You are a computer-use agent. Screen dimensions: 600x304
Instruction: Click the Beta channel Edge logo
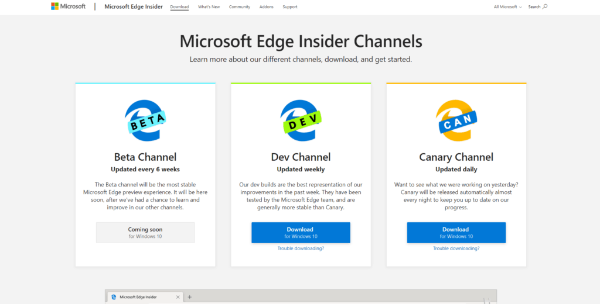point(145,120)
